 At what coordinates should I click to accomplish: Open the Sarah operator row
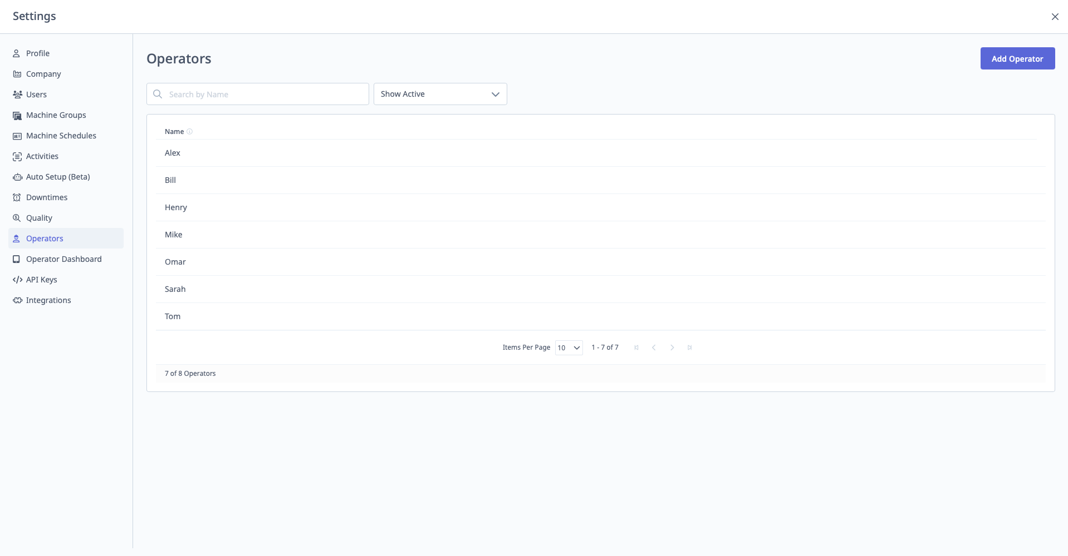pos(175,289)
